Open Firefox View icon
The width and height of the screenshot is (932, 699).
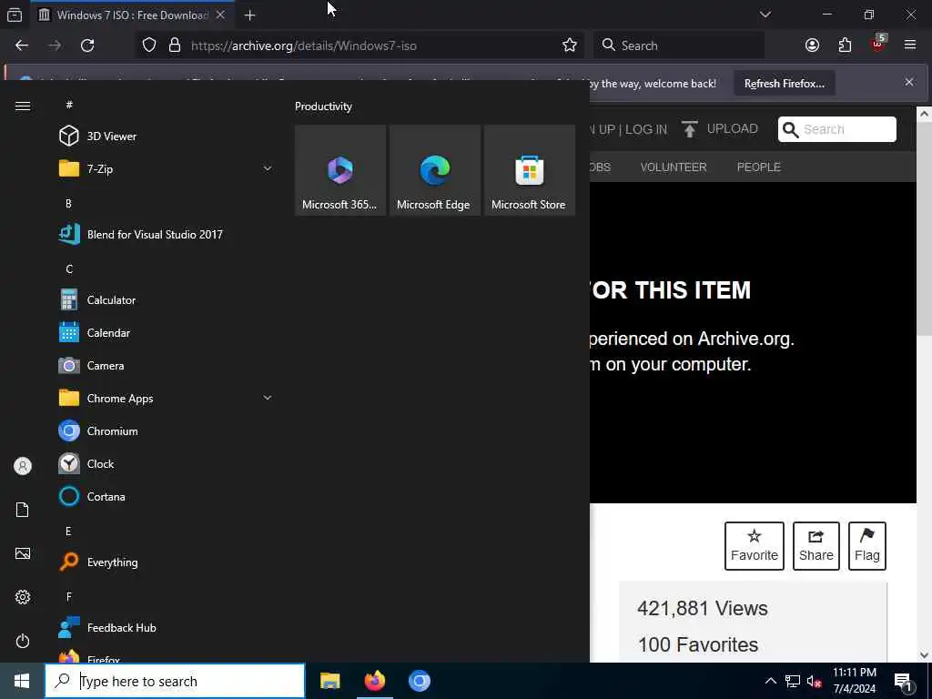[x=15, y=15]
